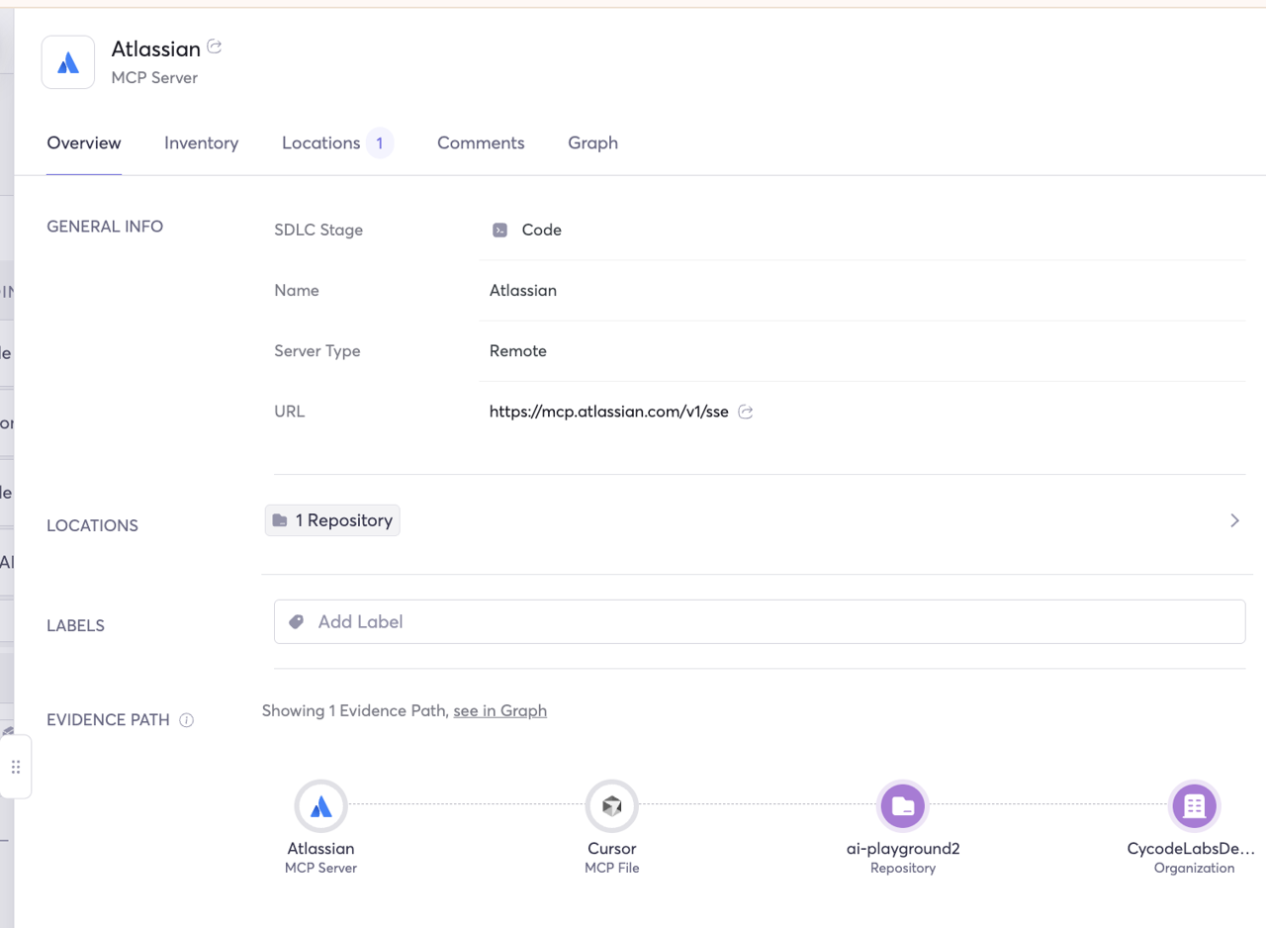Select the Atlassian MCP Server node
This screenshot has width=1266, height=928.
click(320, 805)
